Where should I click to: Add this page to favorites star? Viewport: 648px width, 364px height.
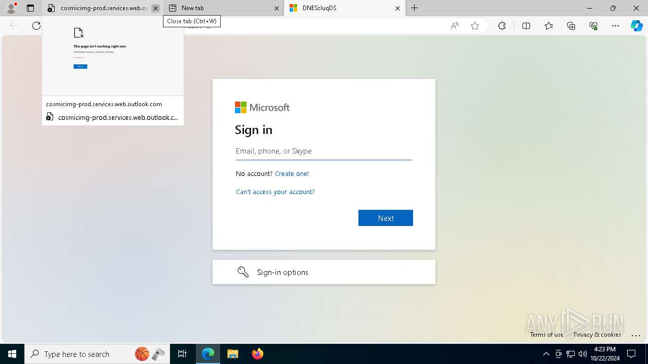tap(475, 26)
